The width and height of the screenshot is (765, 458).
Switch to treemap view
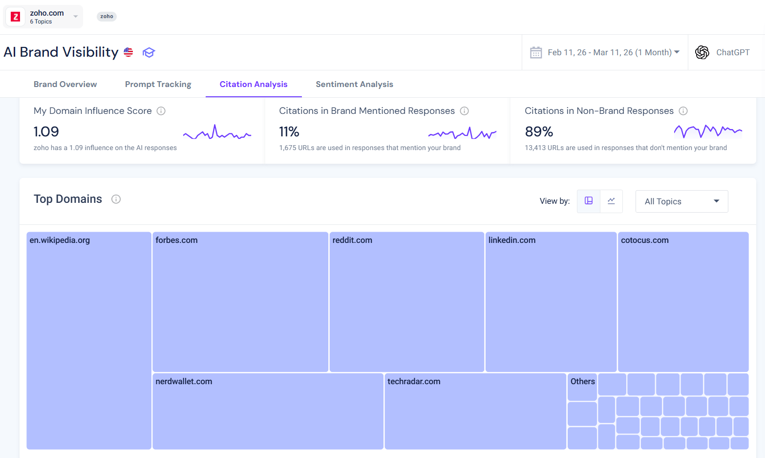[589, 201]
